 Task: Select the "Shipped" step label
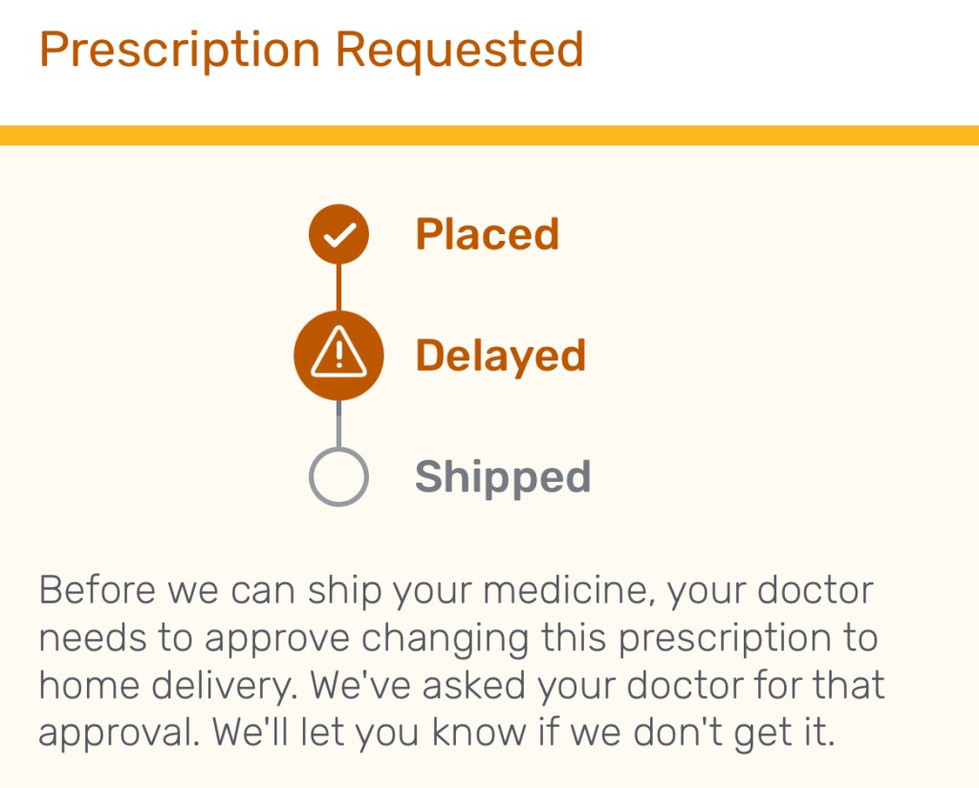coord(503,476)
